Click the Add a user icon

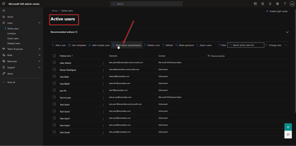pyautogui.click(x=53, y=45)
